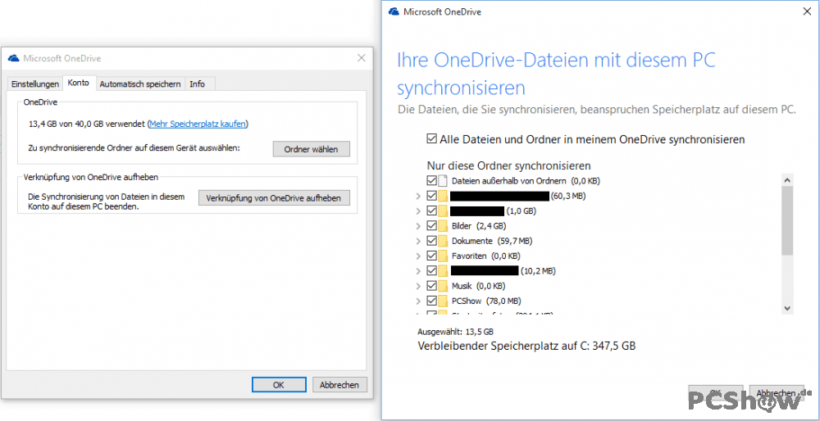Image resolution: width=820 pixels, height=421 pixels.
Task: Expand the Musik folder
Action: tap(418, 286)
